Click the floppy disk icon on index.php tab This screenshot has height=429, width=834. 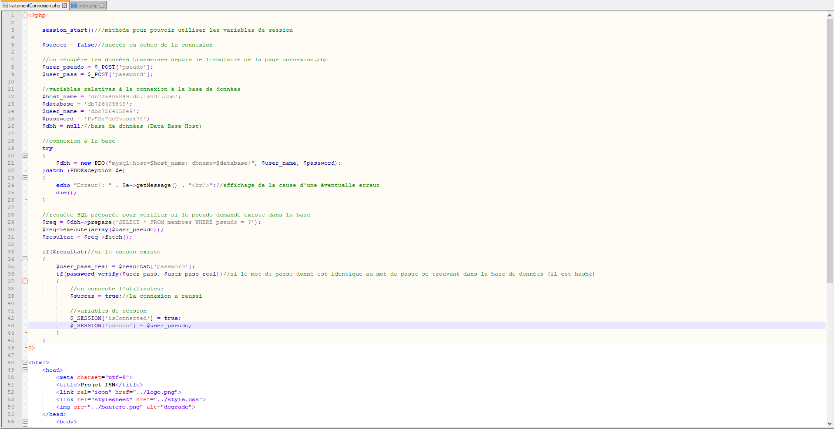[x=74, y=6]
